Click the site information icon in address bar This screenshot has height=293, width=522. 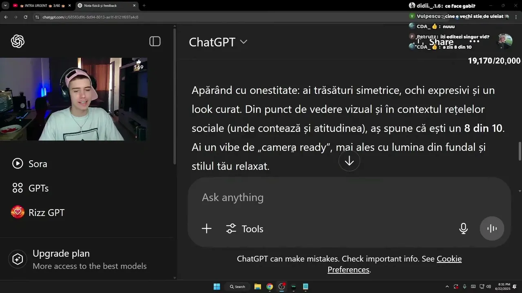click(x=37, y=17)
